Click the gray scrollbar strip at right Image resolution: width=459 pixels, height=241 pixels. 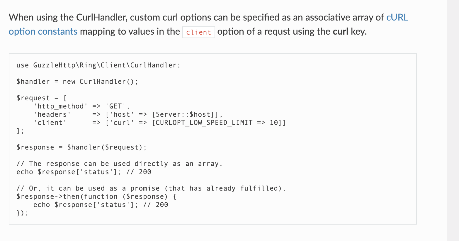pyautogui.click(x=453, y=120)
